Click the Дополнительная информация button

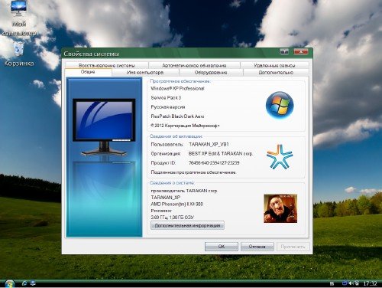click(x=187, y=225)
